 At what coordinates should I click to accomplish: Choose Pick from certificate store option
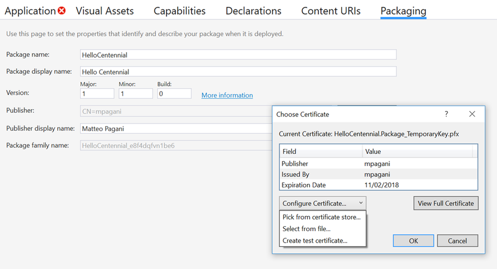(x=322, y=217)
